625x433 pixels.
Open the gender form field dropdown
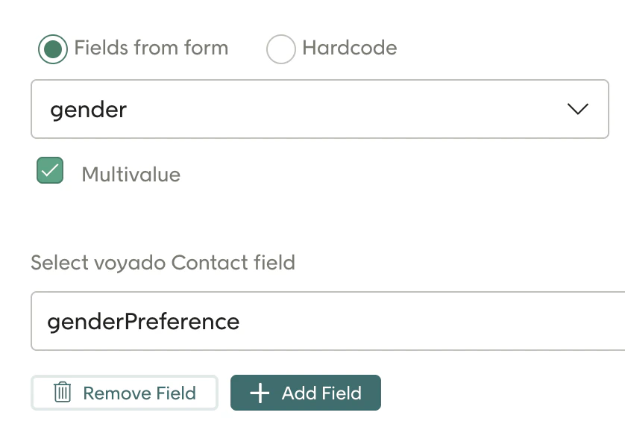[319, 110]
